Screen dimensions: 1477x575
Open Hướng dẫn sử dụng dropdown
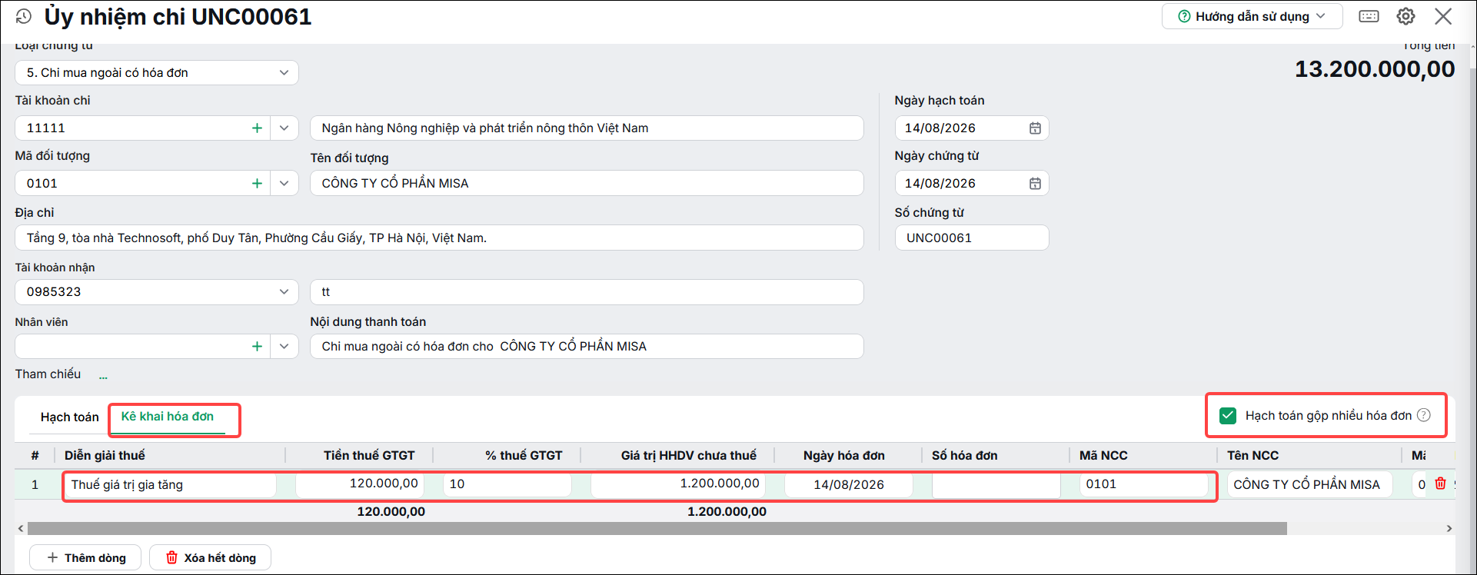coord(1252,16)
